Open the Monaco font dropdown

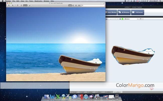pyautogui.click(x=131, y=19)
